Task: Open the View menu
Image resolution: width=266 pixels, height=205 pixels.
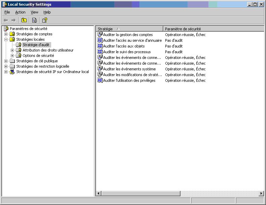Action: (34, 12)
